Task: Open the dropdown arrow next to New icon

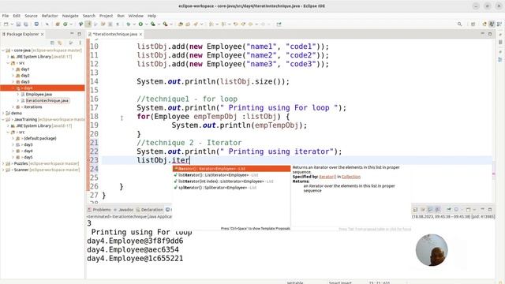Action: point(12,24)
